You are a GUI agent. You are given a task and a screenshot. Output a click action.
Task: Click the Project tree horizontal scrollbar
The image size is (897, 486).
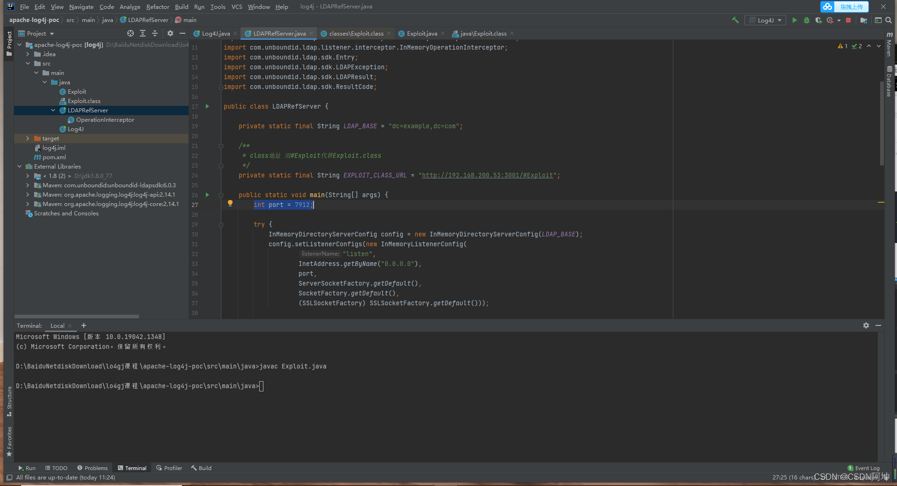coord(77,317)
